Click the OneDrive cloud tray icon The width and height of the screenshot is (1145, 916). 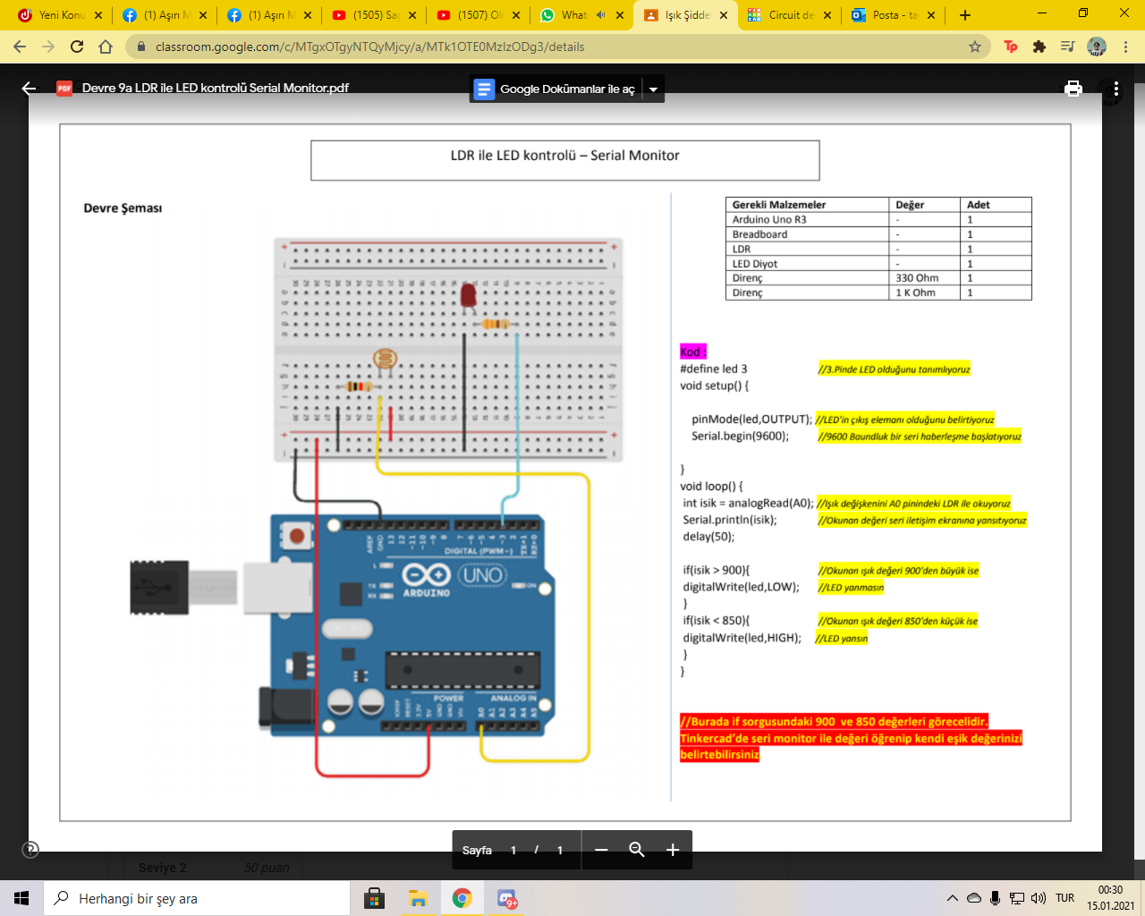pyautogui.click(x=974, y=898)
